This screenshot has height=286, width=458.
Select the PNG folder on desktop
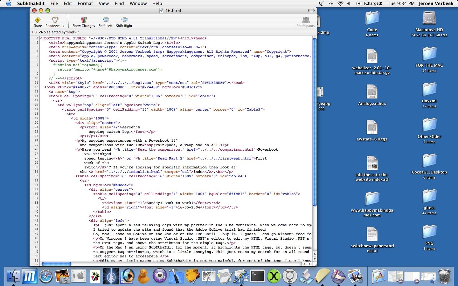coord(429,232)
